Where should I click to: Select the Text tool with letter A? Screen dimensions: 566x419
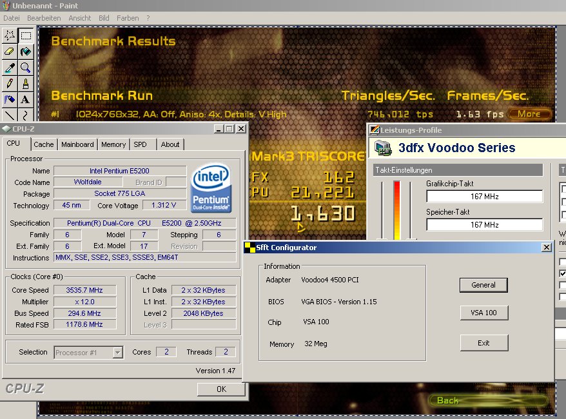[x=26, y=99]
